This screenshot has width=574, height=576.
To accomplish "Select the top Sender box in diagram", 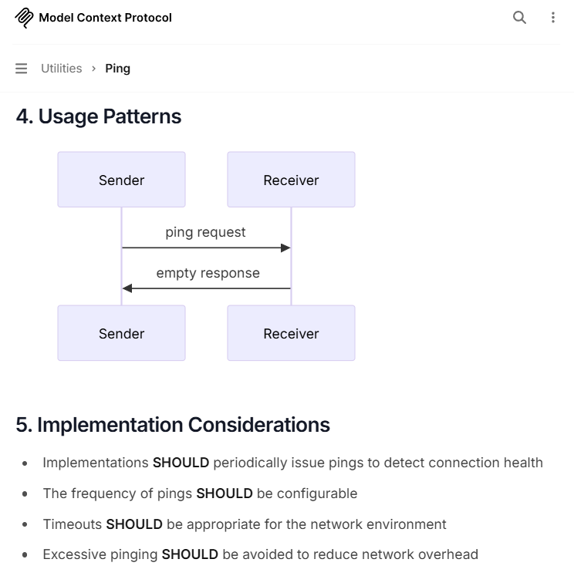I will [121, 180].
